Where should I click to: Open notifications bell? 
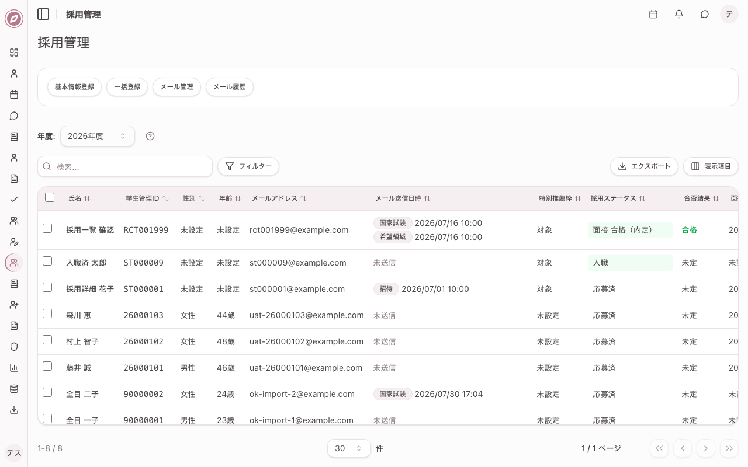679,14
